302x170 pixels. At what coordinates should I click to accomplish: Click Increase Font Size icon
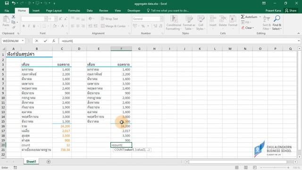(x=60, y=19)
